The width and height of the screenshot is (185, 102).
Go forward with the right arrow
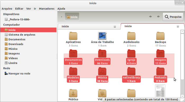click(x=158, y=17)
